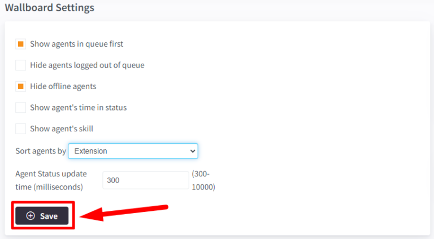Click the 'Agent Status update time (milliseconds)' label
Image resolution: width=434 pixels, height=239 pixels.
point(51,180)
